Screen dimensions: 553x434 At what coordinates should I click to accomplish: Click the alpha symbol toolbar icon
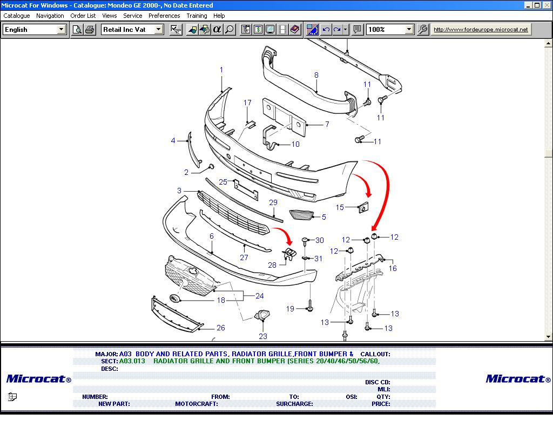(217, 30)
